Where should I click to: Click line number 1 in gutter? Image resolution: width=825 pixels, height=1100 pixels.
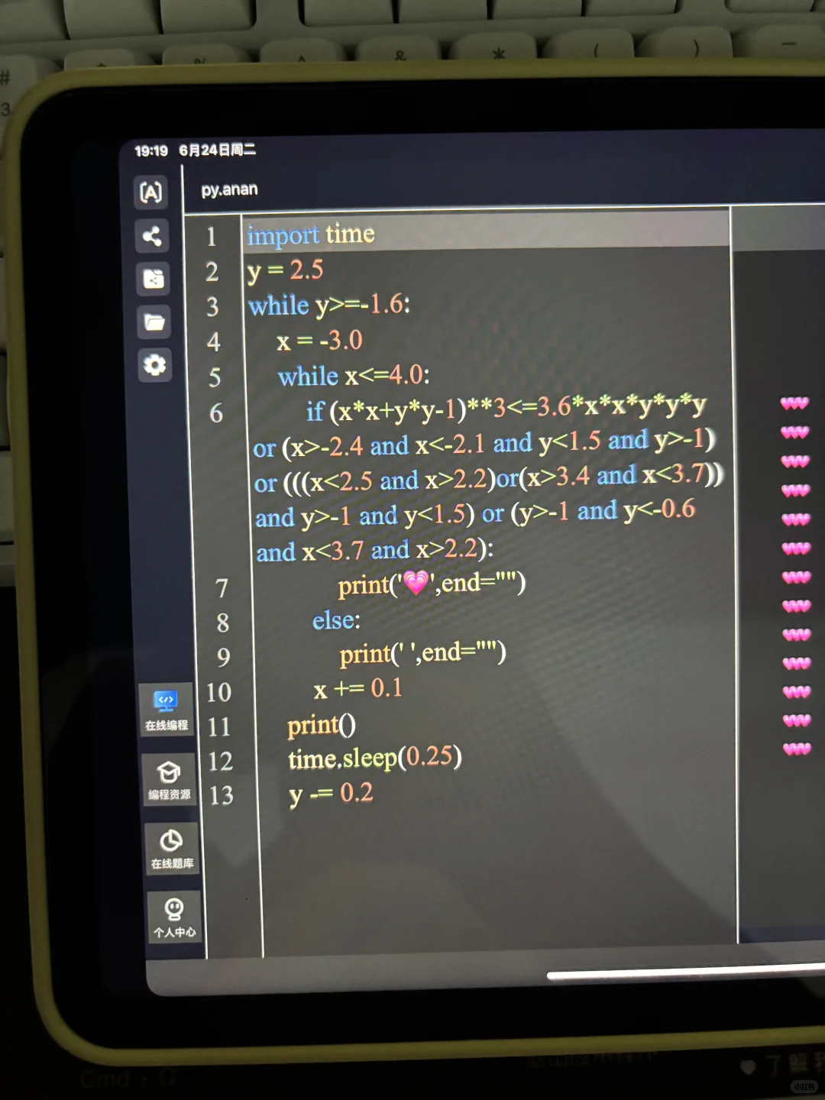pyautogui.click(x=212, y=237)
